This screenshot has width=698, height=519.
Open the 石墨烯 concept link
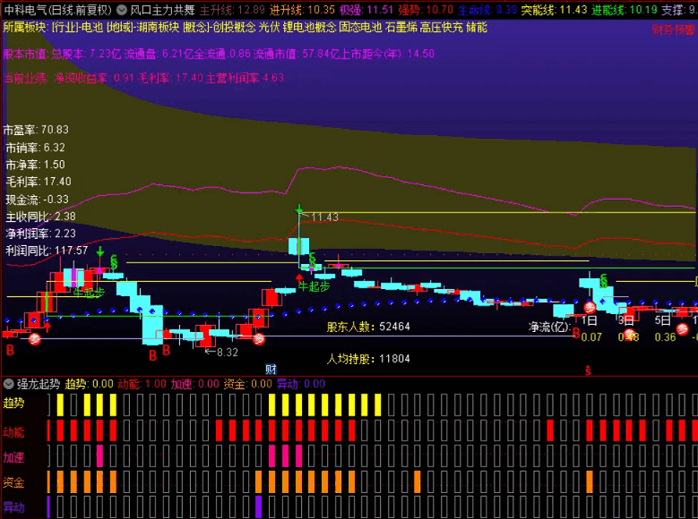(401, 28)
